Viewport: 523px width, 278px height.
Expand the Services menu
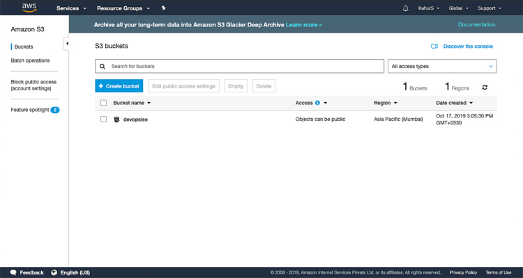[x=71, y=8]
